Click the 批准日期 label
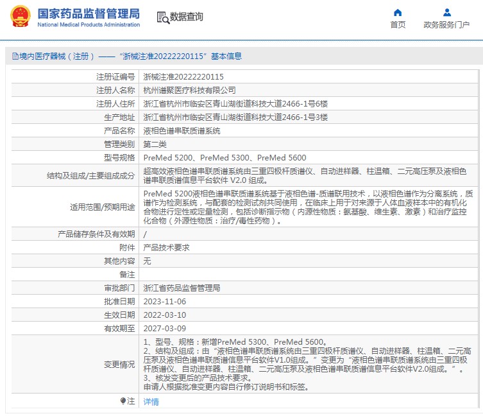Viewport: 483px width, 416px height. pos(119,302)
